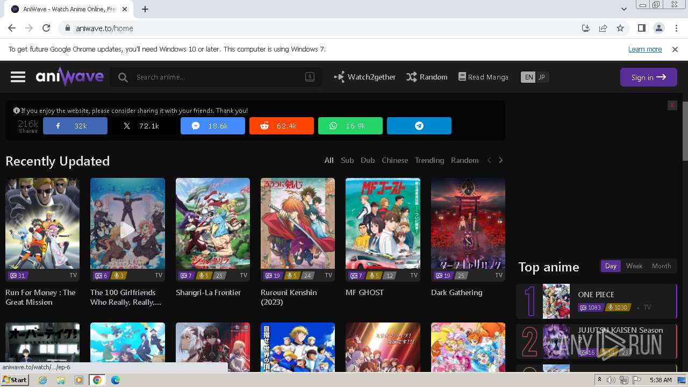This screenshot has height=387, width=688.
Task: Click the address bar URL
Action: (x=104, y=28)
